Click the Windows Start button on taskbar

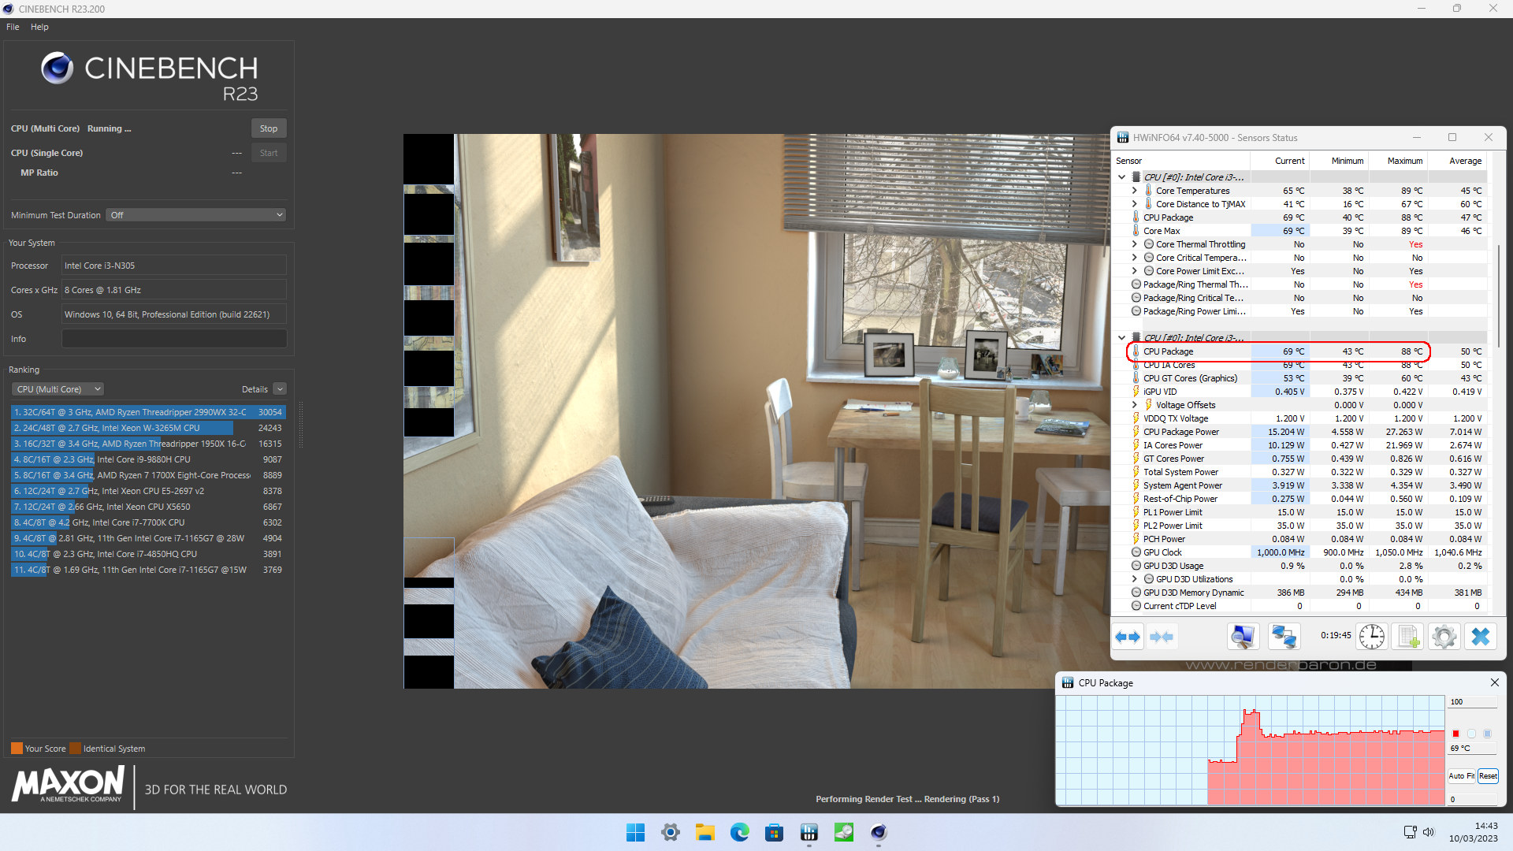(x=635, y=832)
